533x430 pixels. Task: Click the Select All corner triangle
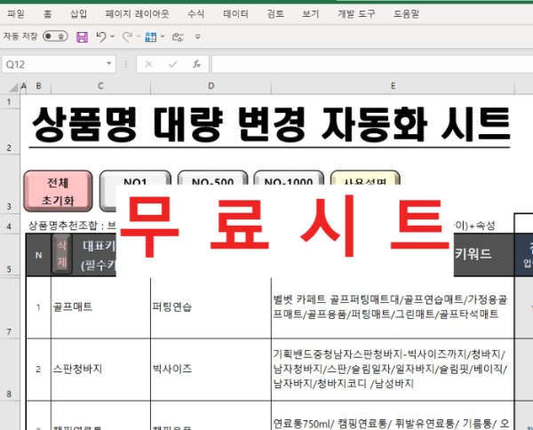point(13,88)
